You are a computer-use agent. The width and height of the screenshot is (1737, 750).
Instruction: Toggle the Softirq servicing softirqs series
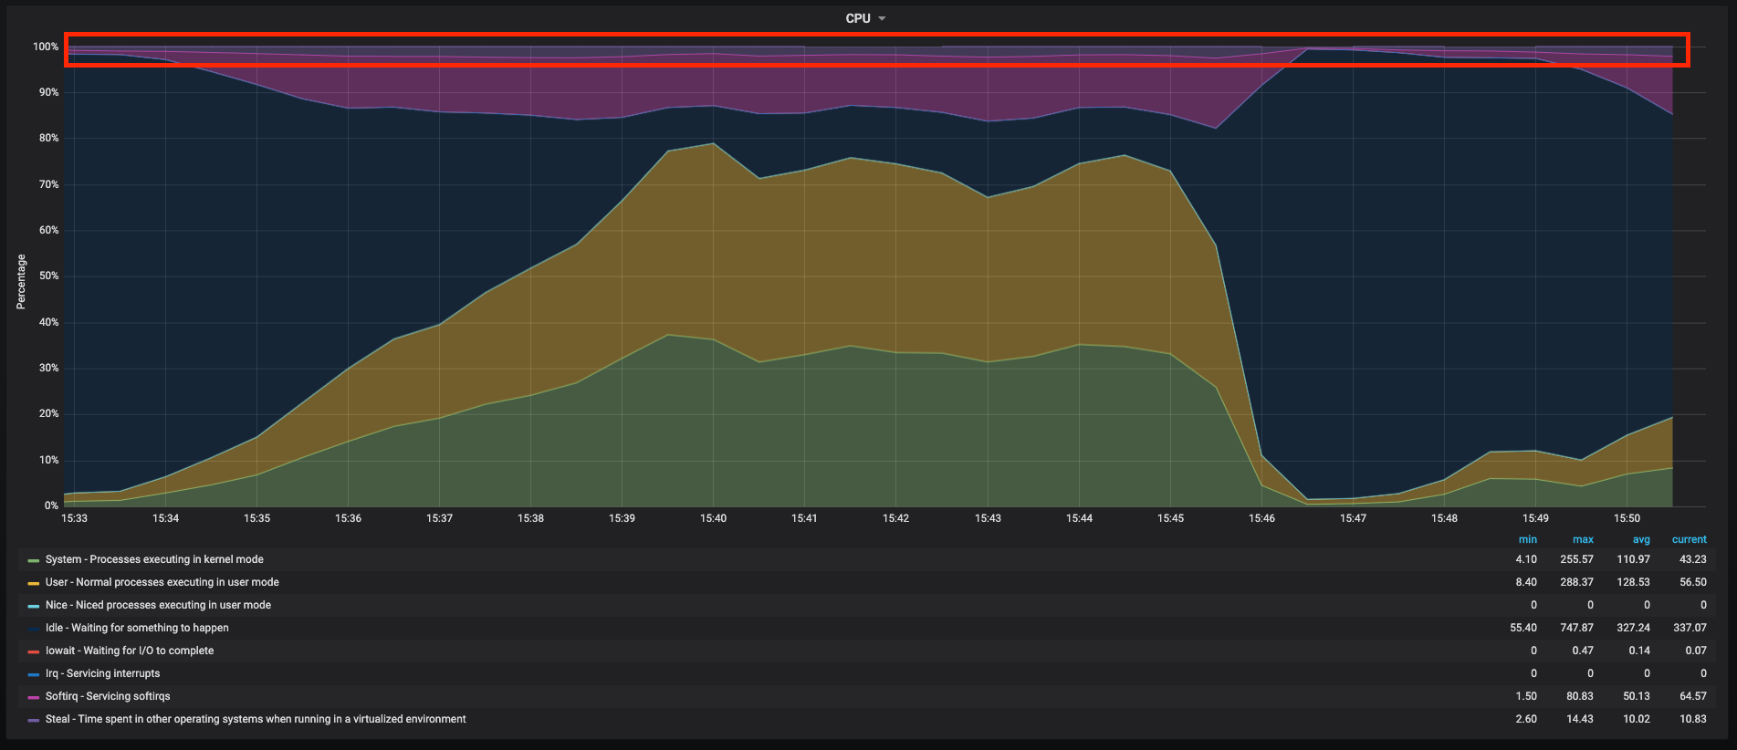[x=108, y=696]
